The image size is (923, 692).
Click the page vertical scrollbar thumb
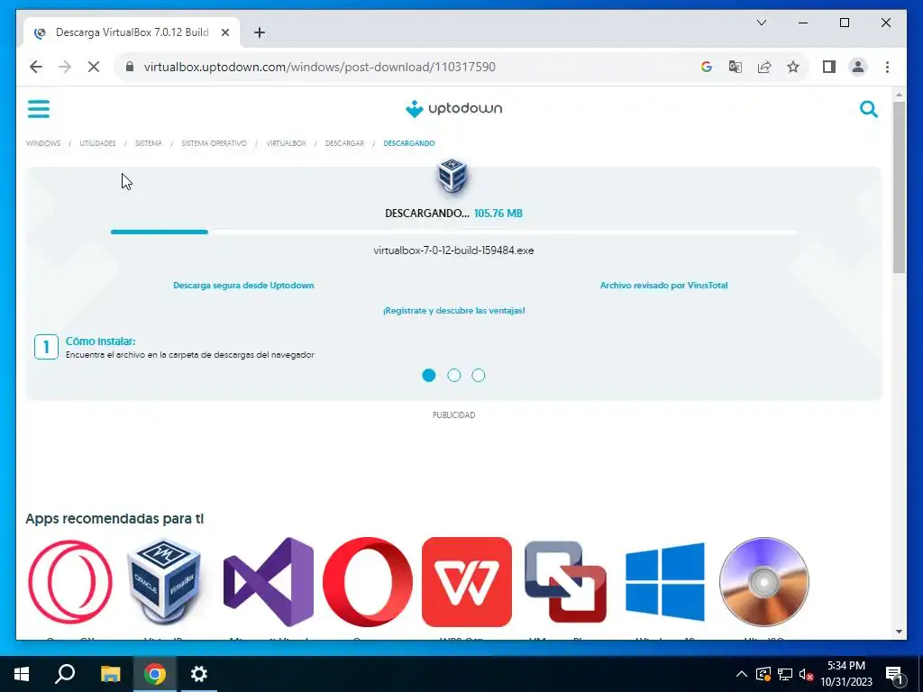pos(899,187)
